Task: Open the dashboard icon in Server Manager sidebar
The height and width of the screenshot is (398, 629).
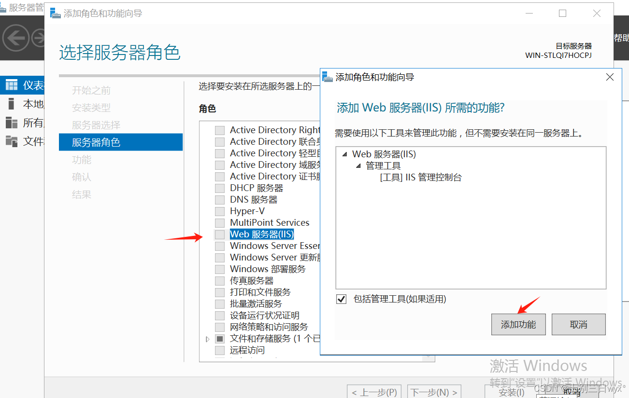Action: [11, 85]
